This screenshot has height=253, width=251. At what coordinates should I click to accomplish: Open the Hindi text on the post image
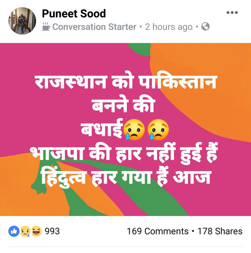click(124, 130)
